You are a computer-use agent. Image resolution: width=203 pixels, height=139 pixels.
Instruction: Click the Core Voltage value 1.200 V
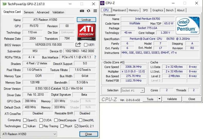(165, 33)
